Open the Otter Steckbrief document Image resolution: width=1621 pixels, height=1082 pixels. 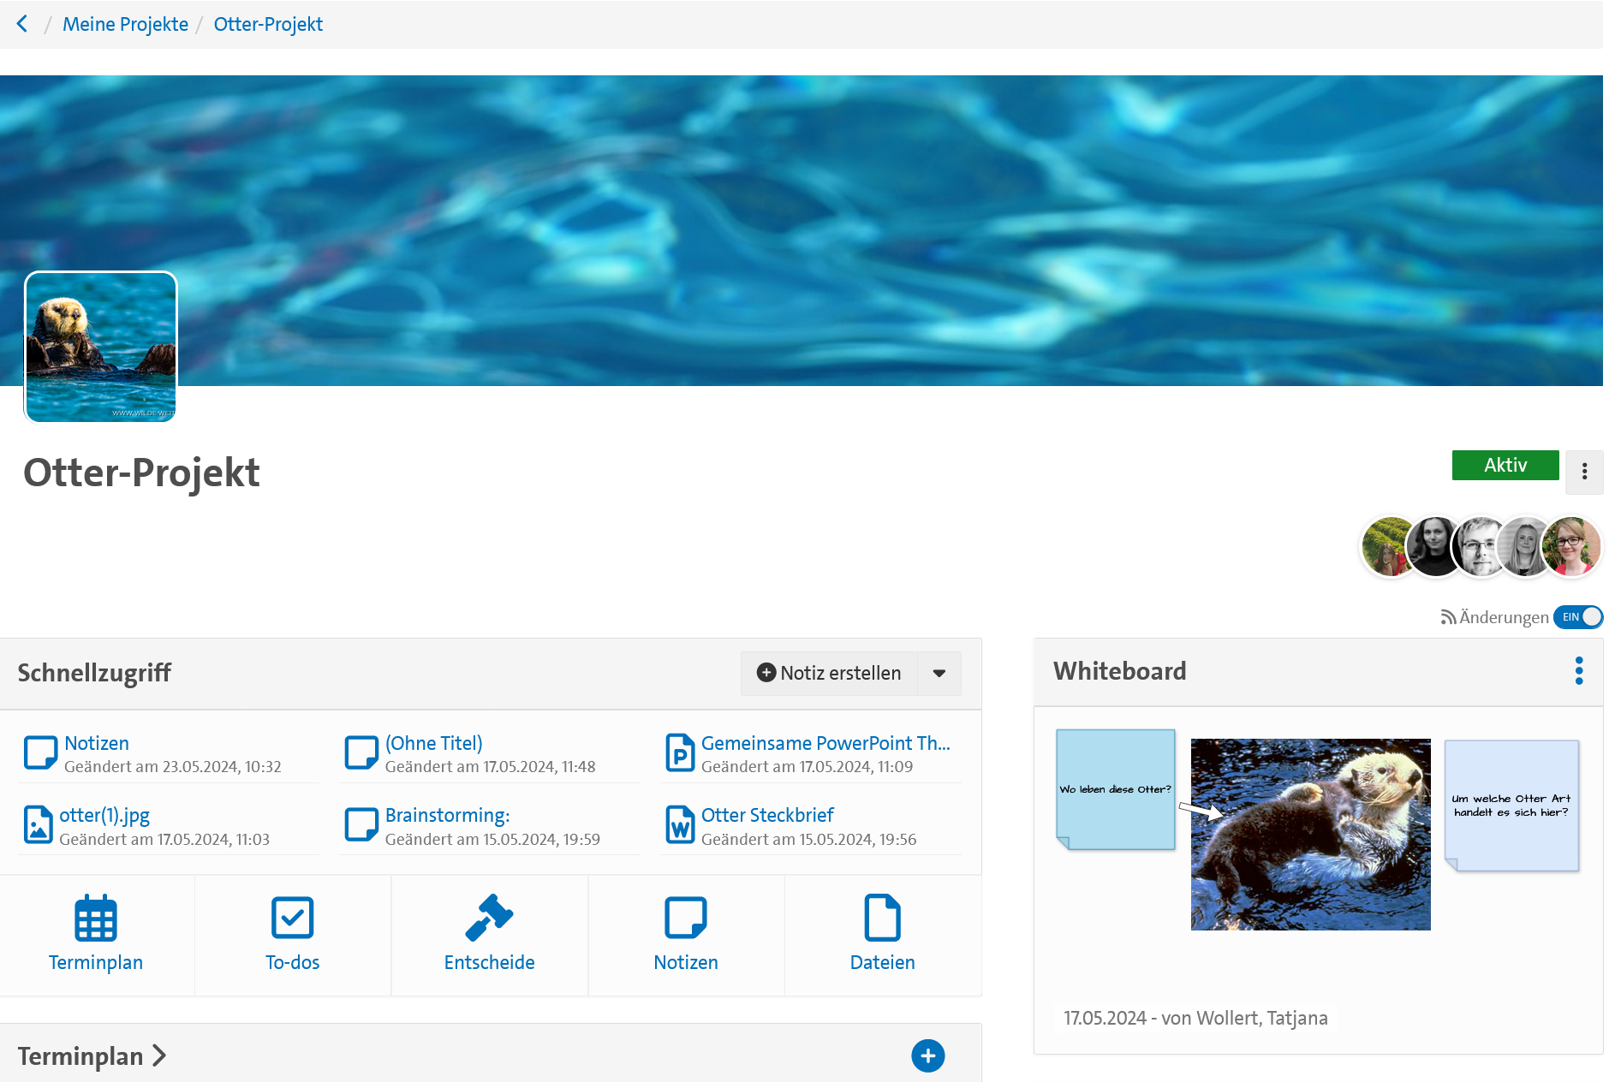coord(767,815)
